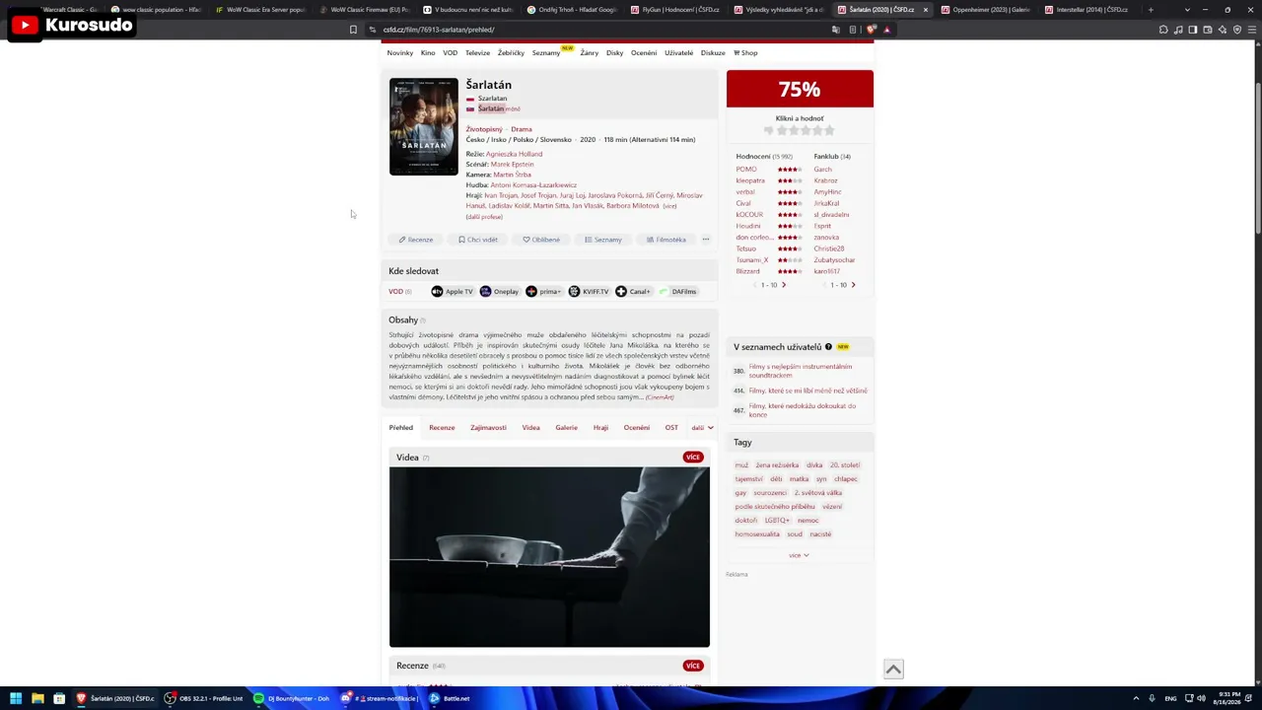Open the Žánry menu item
This screenshot has height=710, width=1262.
pyautogui.click(x=590, y=53)
